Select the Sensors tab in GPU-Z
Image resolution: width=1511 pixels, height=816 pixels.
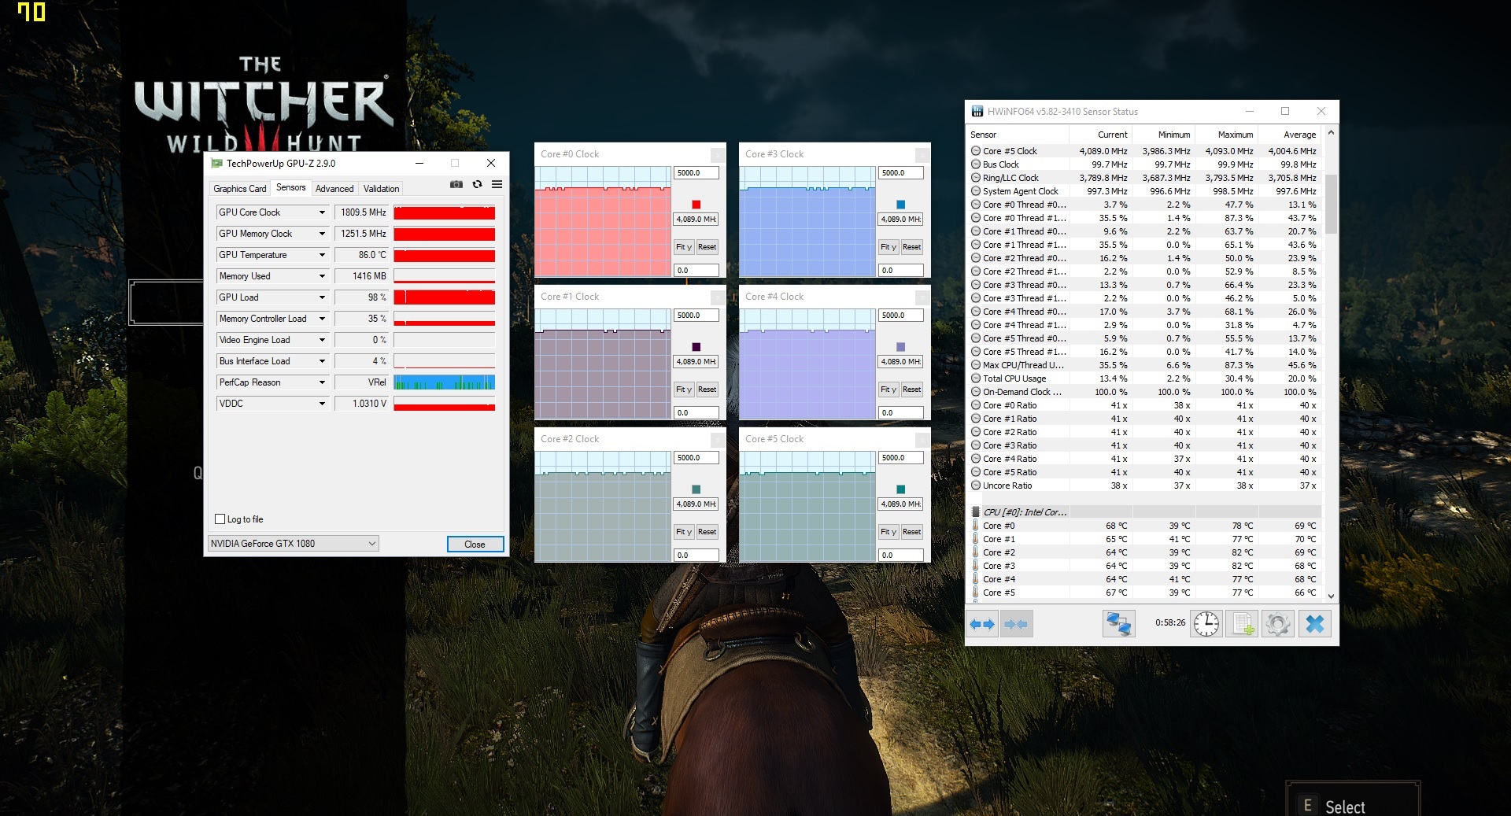click(291, 187)
